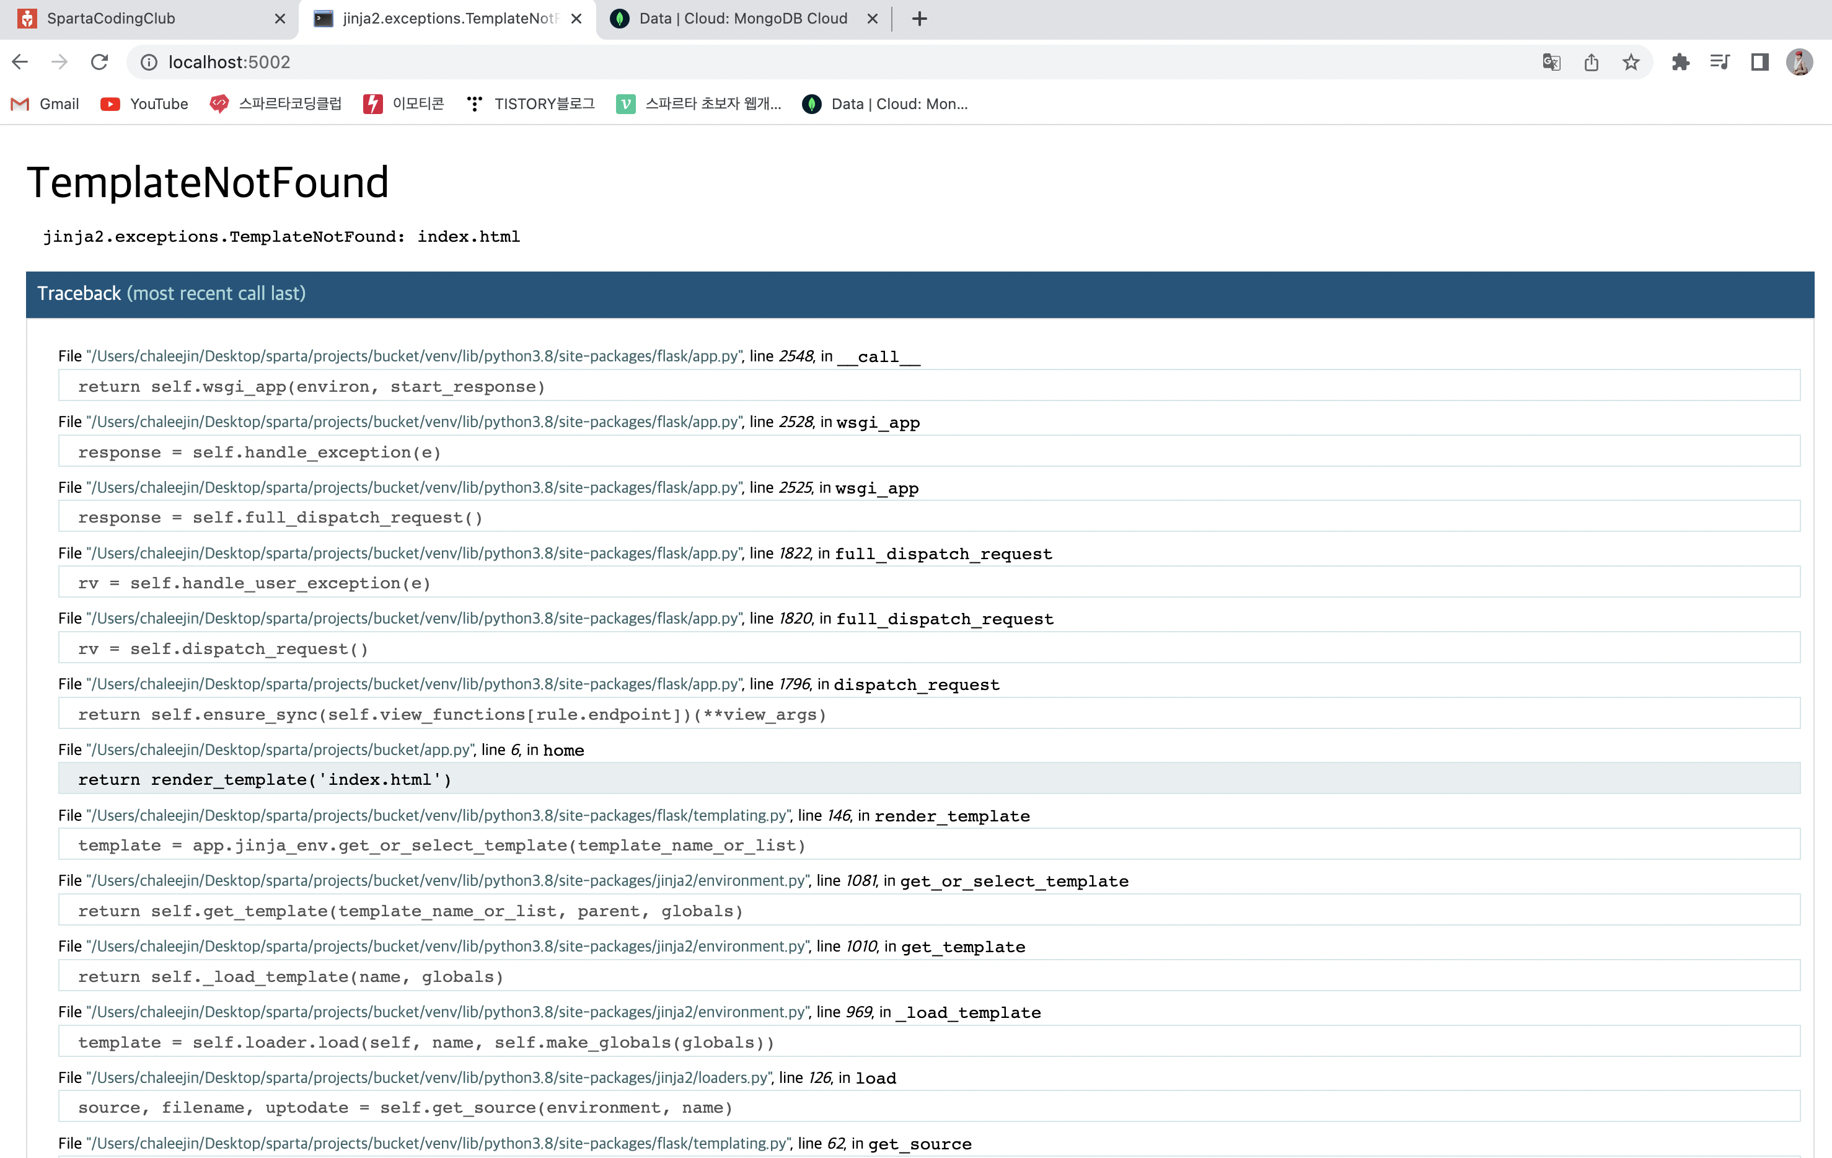This screenshot has width=1832, height=1158.
Task: Open the 이모티콘 bookmark
Action: pyautogui.click(x=404, y=104)
